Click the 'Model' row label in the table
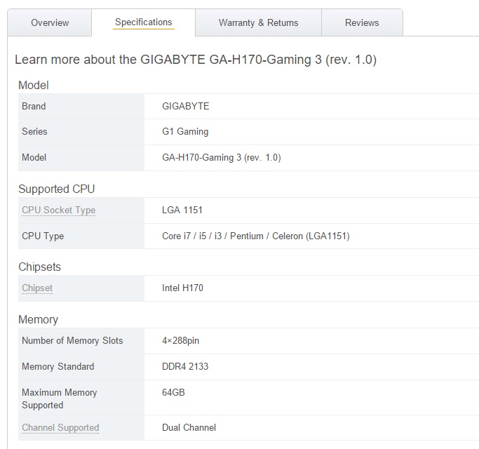Viewport: 479px width, 449px height. pos(34,158)
